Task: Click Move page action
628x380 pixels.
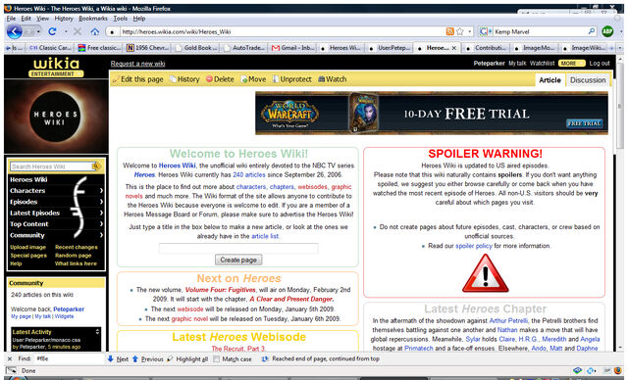Action: pos(253,79)
